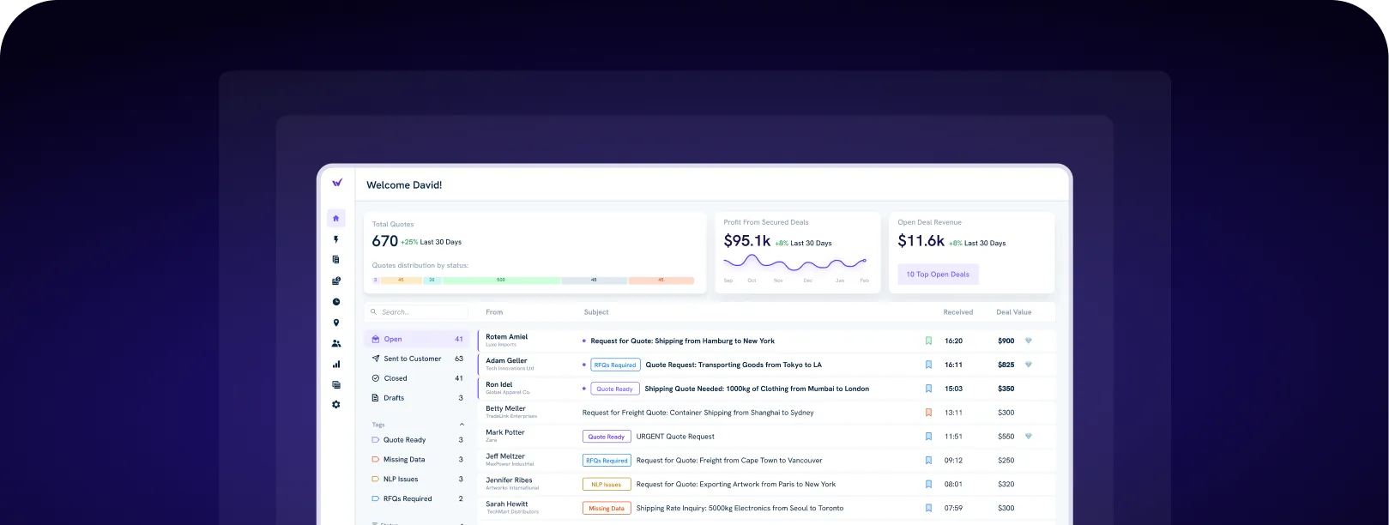Open the Drafts folder

click(x=394, y=398)
